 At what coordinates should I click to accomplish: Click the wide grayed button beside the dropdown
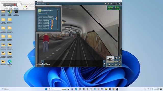coord(25,4)
